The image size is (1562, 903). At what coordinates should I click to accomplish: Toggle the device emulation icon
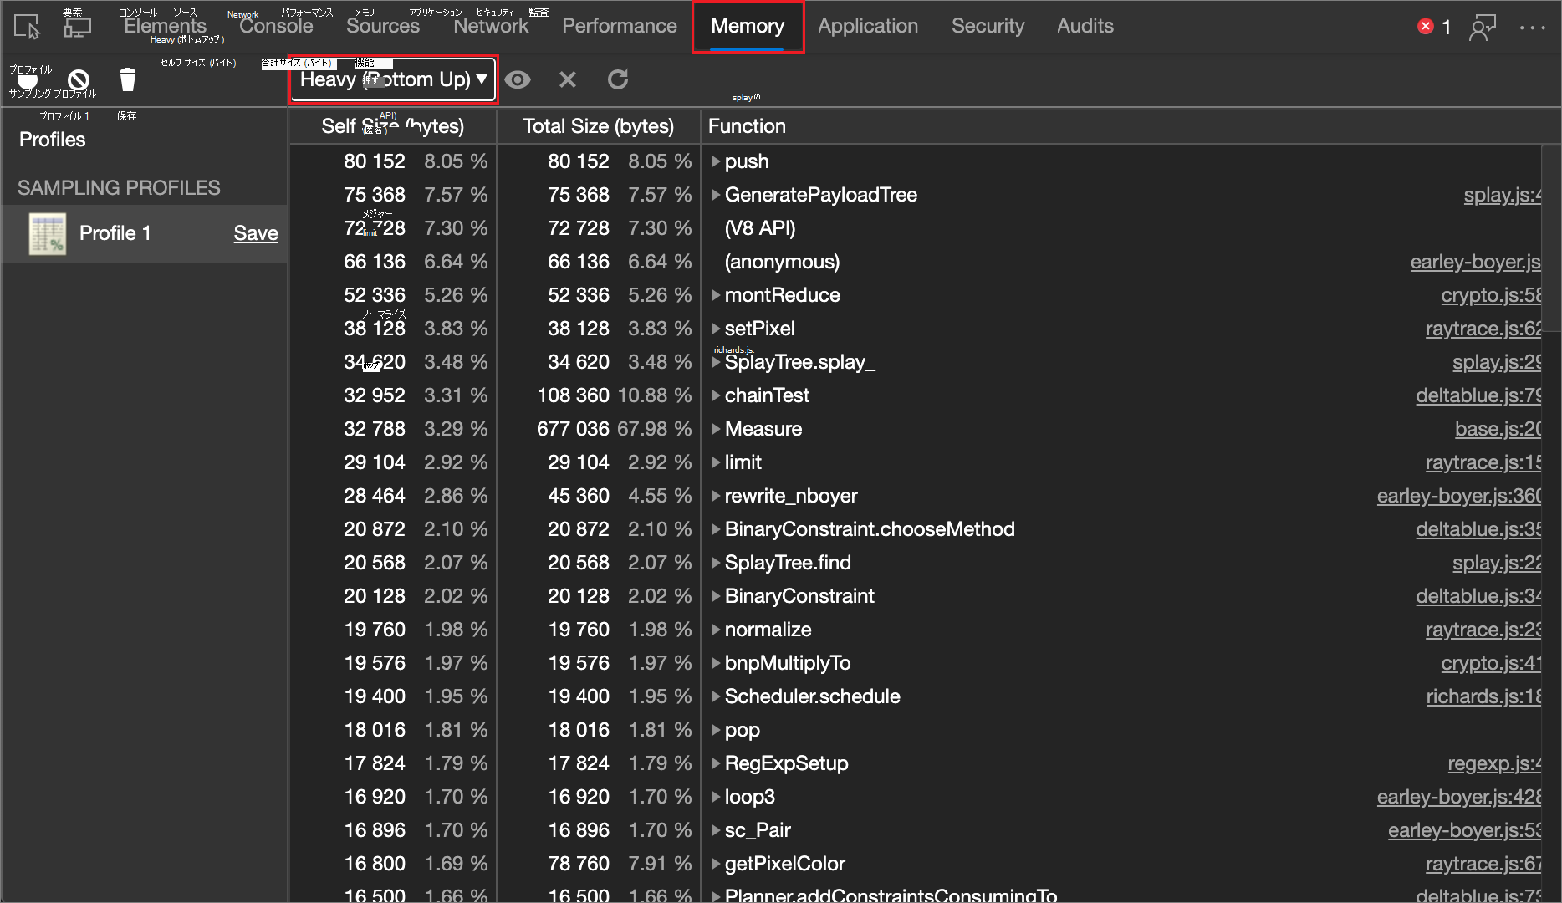pos(77,27)
